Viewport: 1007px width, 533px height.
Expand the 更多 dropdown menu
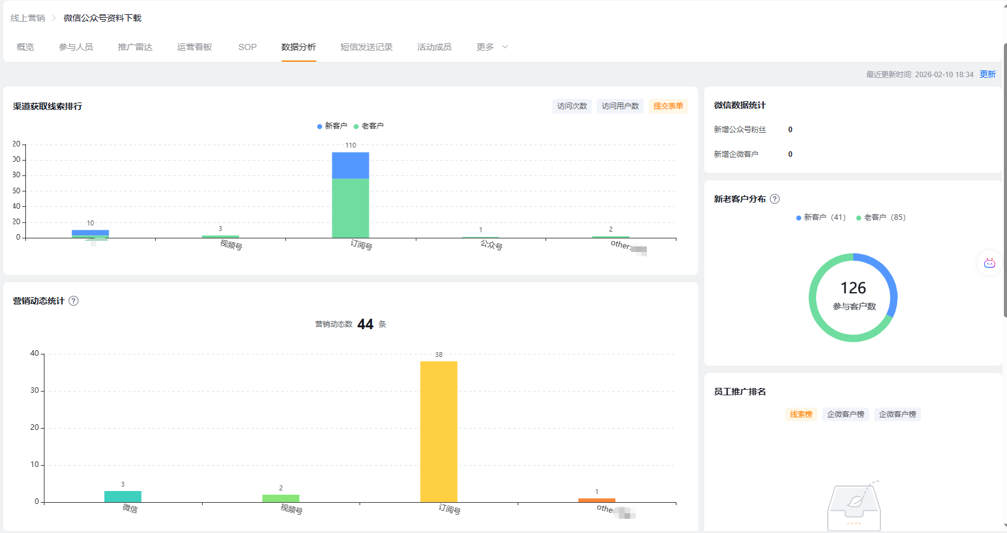click(492, 47)
